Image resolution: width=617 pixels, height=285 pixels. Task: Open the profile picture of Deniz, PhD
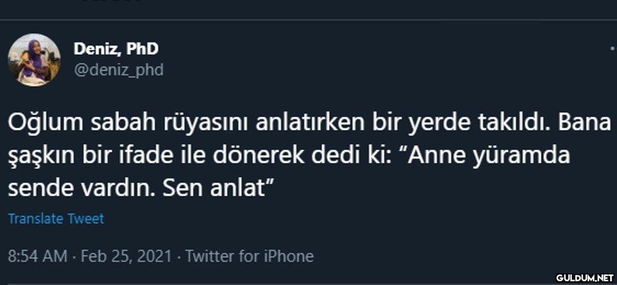click(34, 59)
